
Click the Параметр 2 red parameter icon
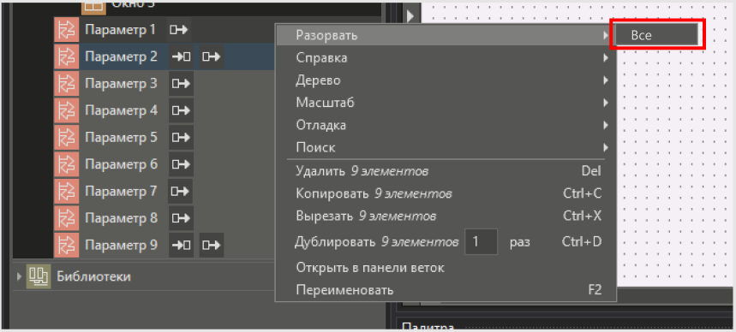point(66,56)
